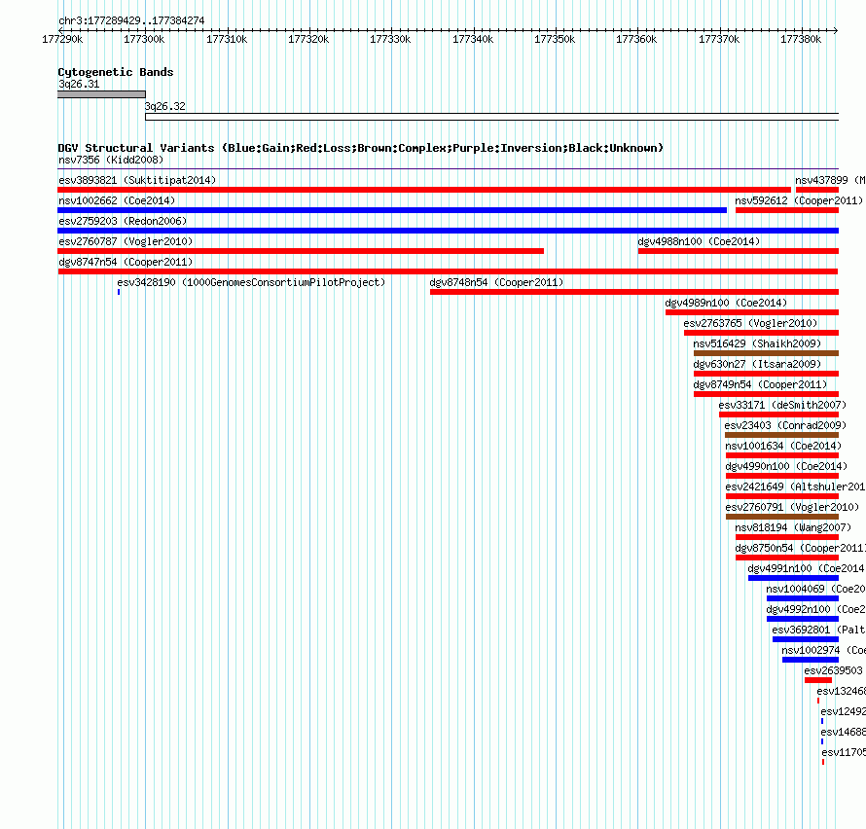Click the blue nsv1004069 gain bar
Viewport: 866px width, 829px height.
point(803,598)
